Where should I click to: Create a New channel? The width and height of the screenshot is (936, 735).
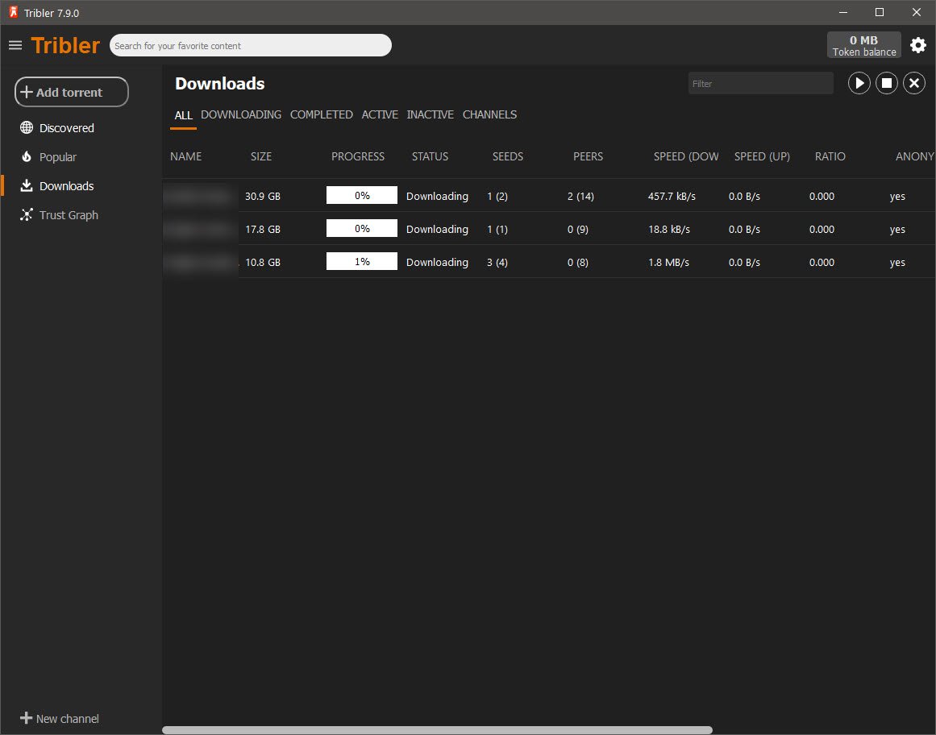tap(60, 718)
